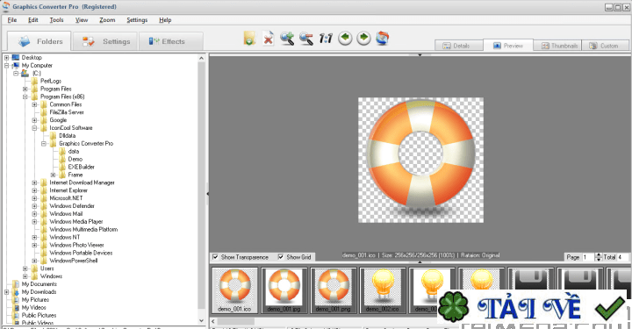Select the demo_001.ico thumbnail
This screenshot has height=329, width=632.
[234, 290]
